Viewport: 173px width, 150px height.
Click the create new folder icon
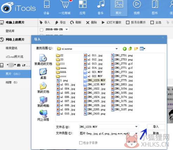[x=136, y=49]
